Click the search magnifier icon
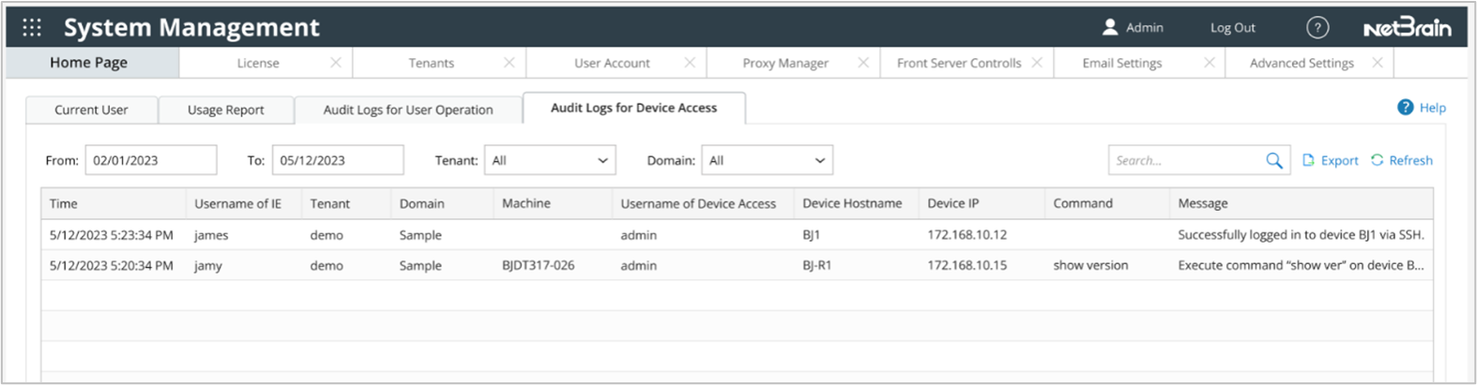Image resolution: width=1477 pixels, height=385 pixels. [x=1273, y=160]
